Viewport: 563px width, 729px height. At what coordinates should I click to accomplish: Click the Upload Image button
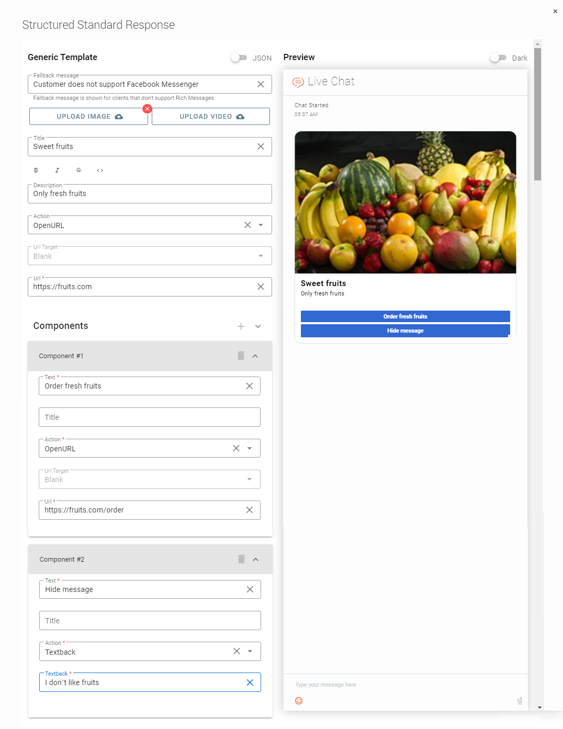(x=88, y=117)
